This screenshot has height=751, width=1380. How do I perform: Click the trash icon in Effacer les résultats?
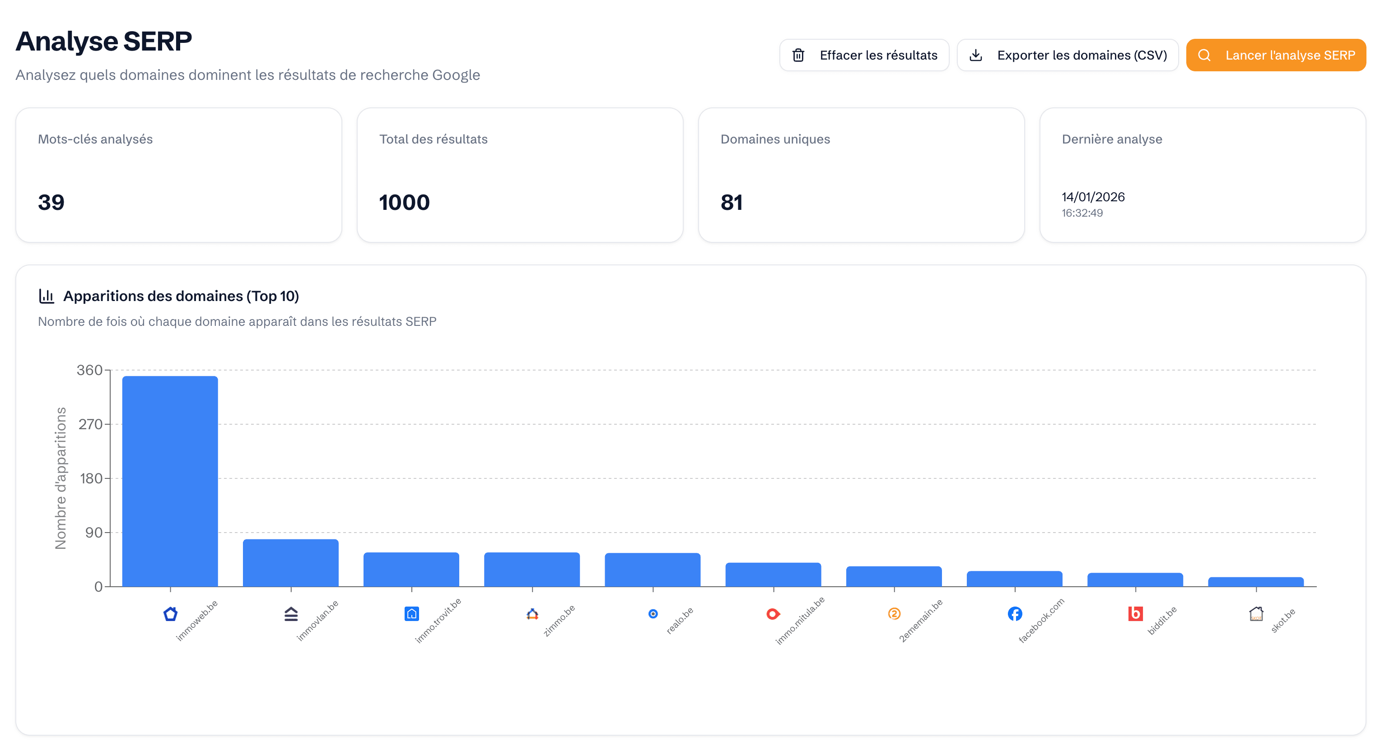click(797, 55)
